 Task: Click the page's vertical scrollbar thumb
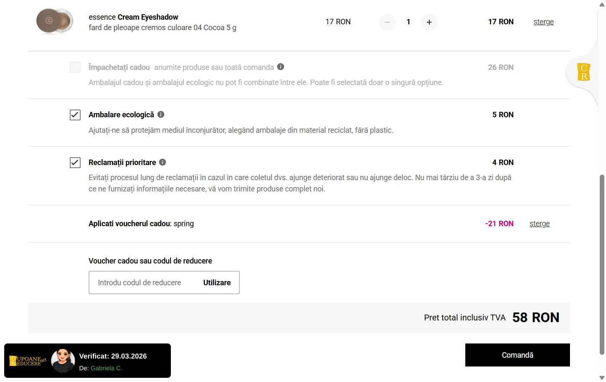pyautogui.click(x=602, y=264)
